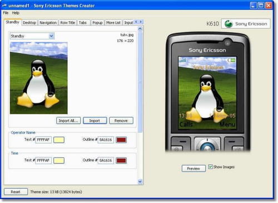
Task: Click the Remove button
Action: (x=121, y=120)
